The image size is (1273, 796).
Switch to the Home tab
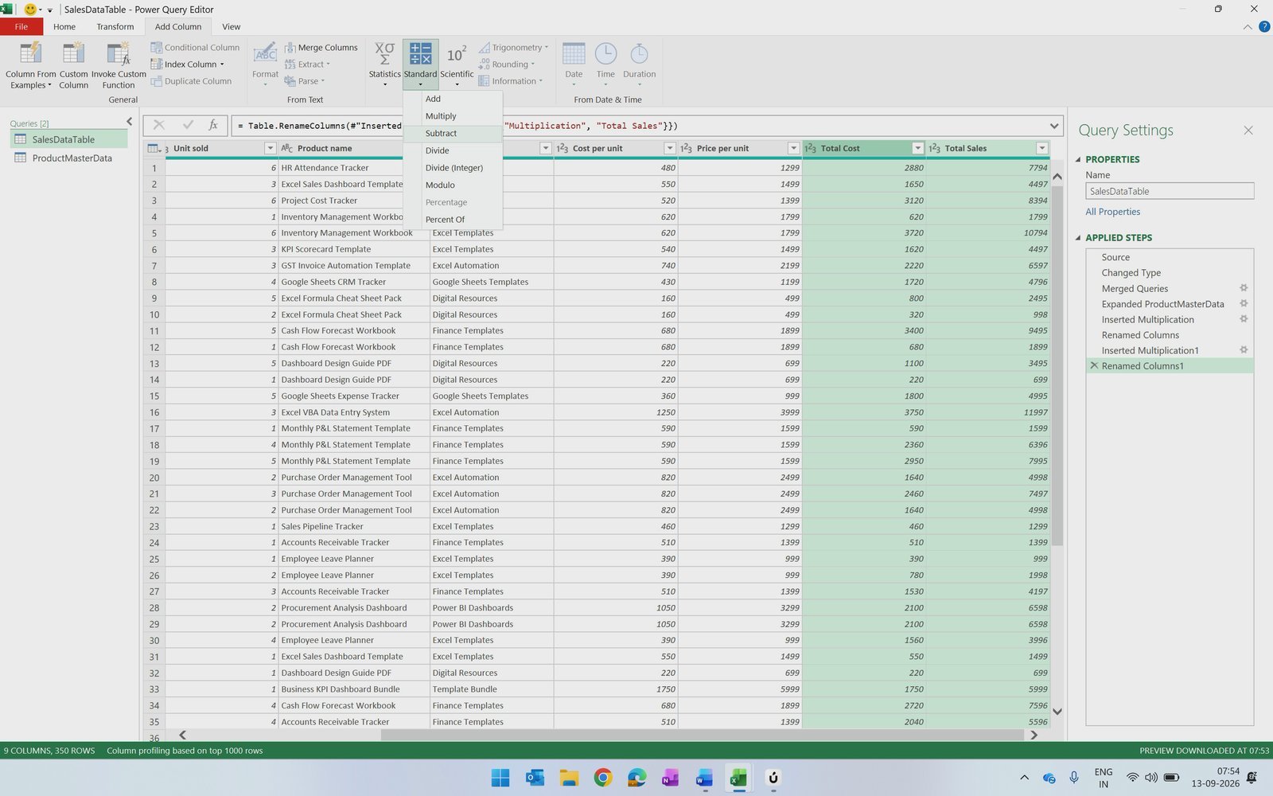click(64, 26)
